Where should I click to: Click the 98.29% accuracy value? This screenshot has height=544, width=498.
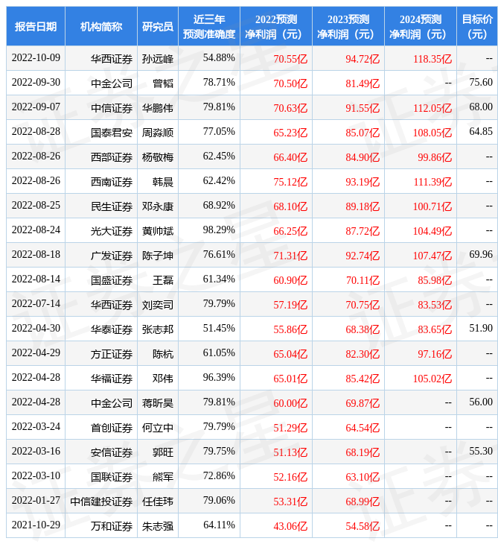[219, 230]
